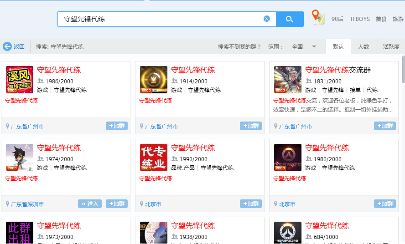Sort results by 活跃度 tab
The width and height of the screenshot is (405, 244).
click(x=391, y=47)
